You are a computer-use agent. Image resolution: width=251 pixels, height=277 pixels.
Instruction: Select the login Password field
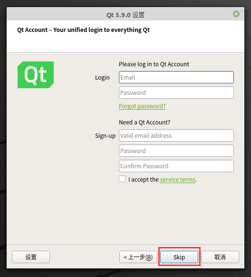click(x=176, y=92)
